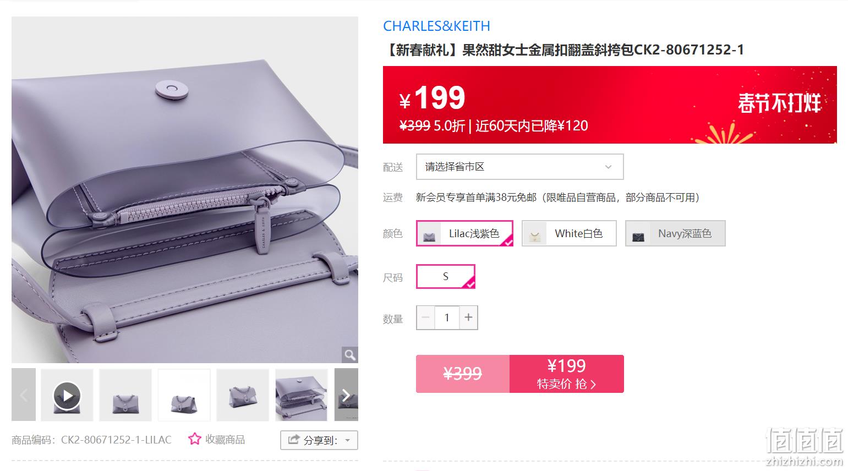
Task: Click the delivery dropdown chevron arrow
Action: tap(608, 167)
